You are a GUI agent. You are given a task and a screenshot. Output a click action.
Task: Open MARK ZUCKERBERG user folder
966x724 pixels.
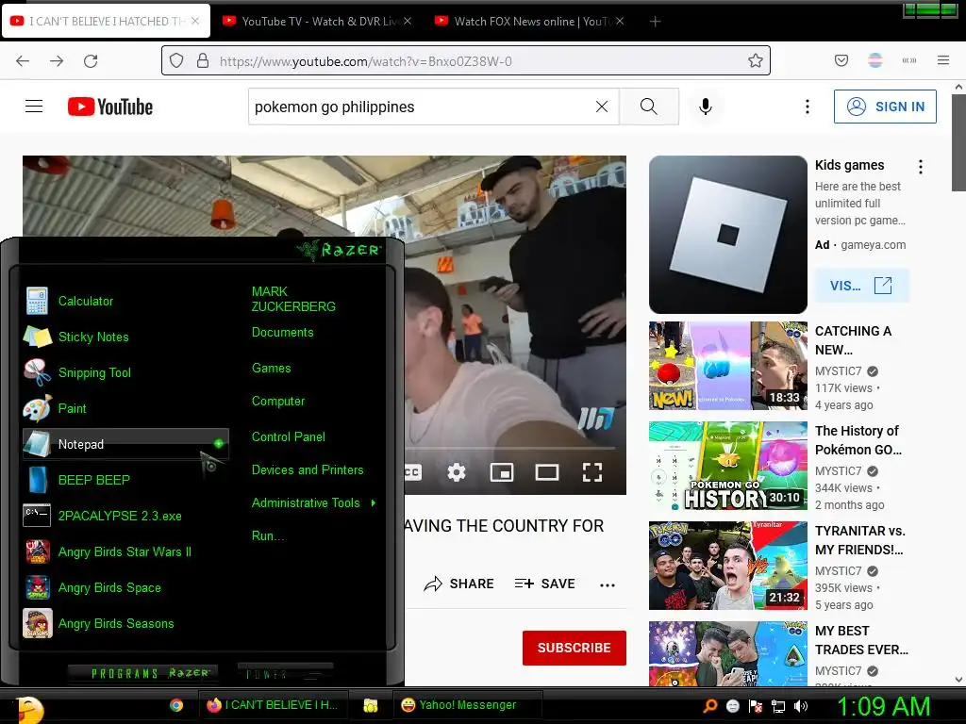(x=294, y=299)
